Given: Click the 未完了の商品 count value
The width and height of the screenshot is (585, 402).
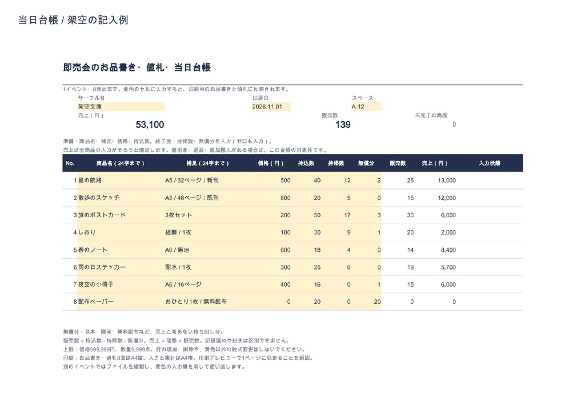Looking at the screenshot, I should [x=454, y=124].
